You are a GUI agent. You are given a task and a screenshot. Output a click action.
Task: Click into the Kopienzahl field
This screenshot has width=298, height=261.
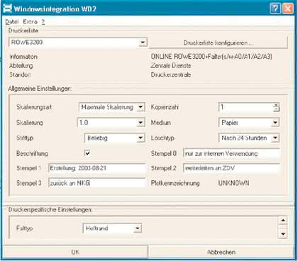246,107
